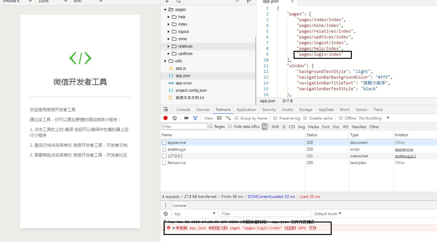This screenshot has height=242, width=437.
Task: Open the No throttling dropdown
Action: tap(374, 118)
